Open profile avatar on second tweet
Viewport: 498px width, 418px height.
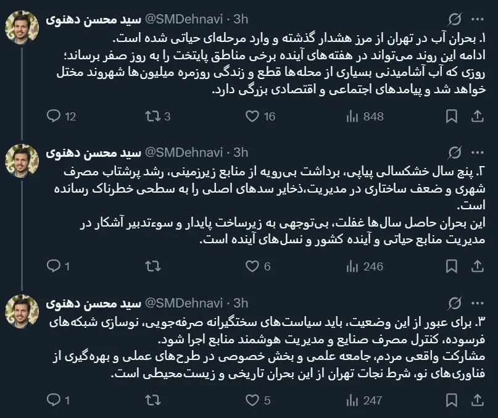coord(22,161)
